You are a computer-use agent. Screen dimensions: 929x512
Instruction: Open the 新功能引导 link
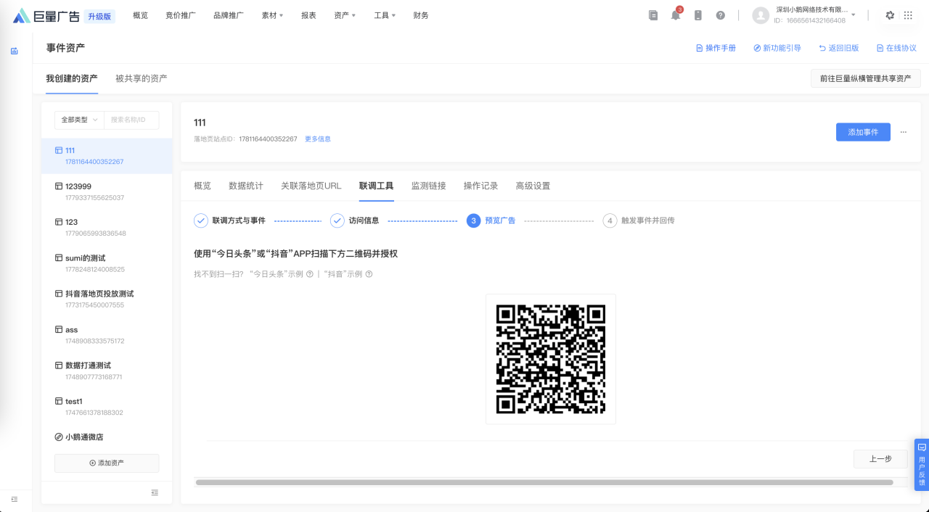point(777,48)
